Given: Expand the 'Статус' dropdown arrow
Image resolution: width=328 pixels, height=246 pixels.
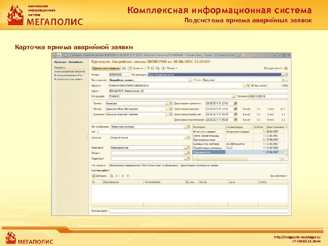Looking at the screenshot, I should [x=283, y=80].
